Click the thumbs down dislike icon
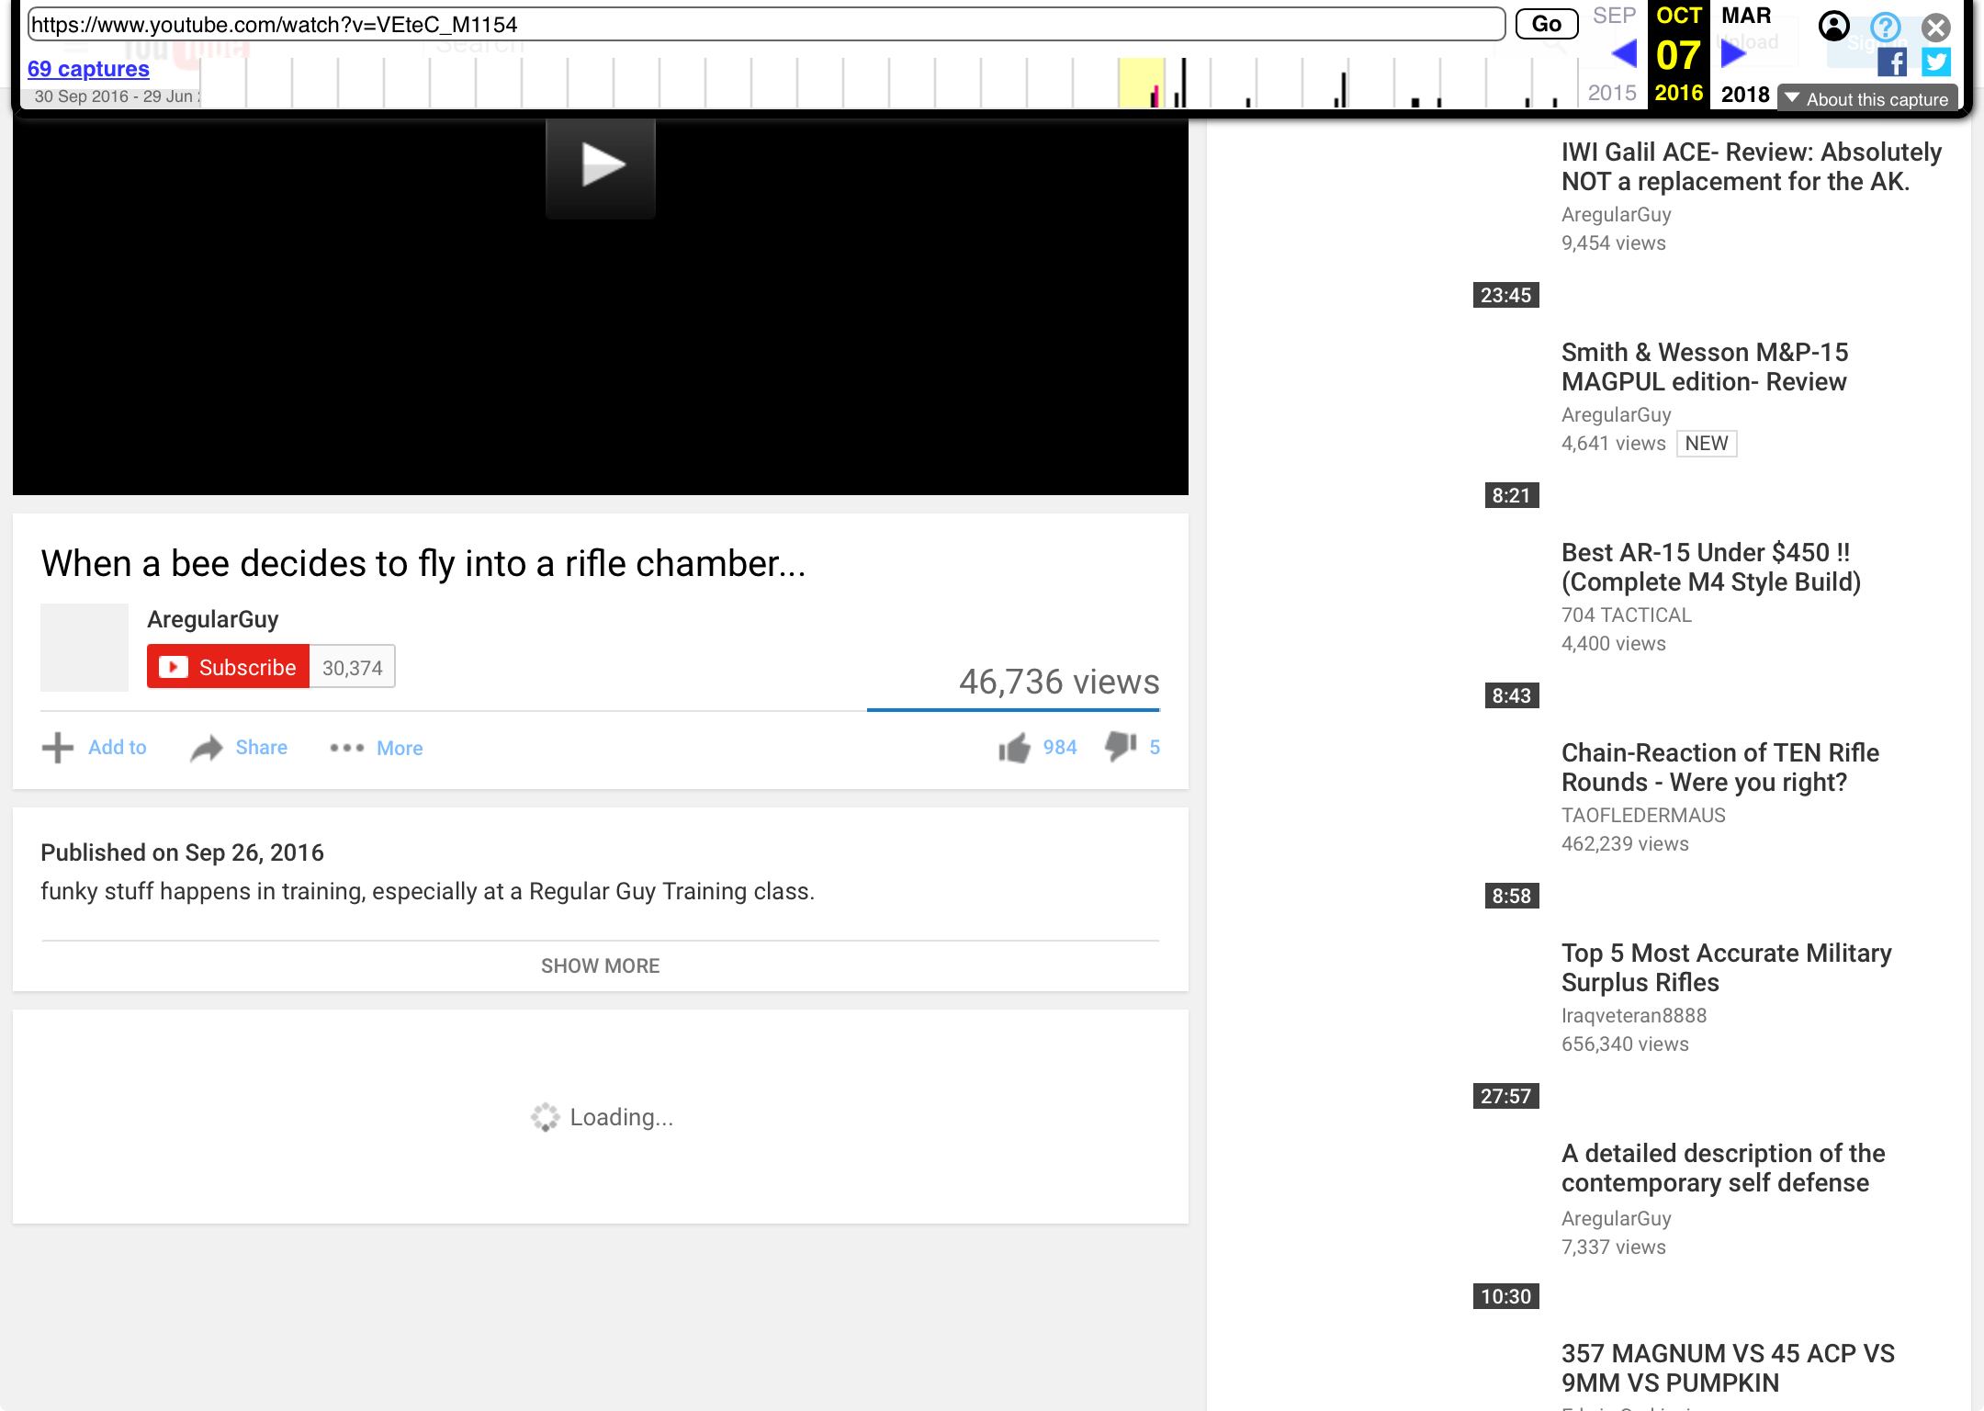 point(1120,746)
